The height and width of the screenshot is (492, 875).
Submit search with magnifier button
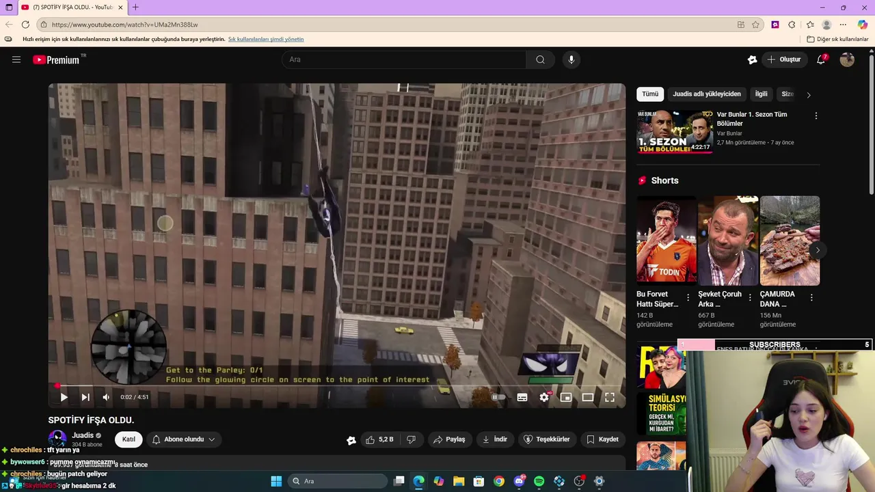540,59
